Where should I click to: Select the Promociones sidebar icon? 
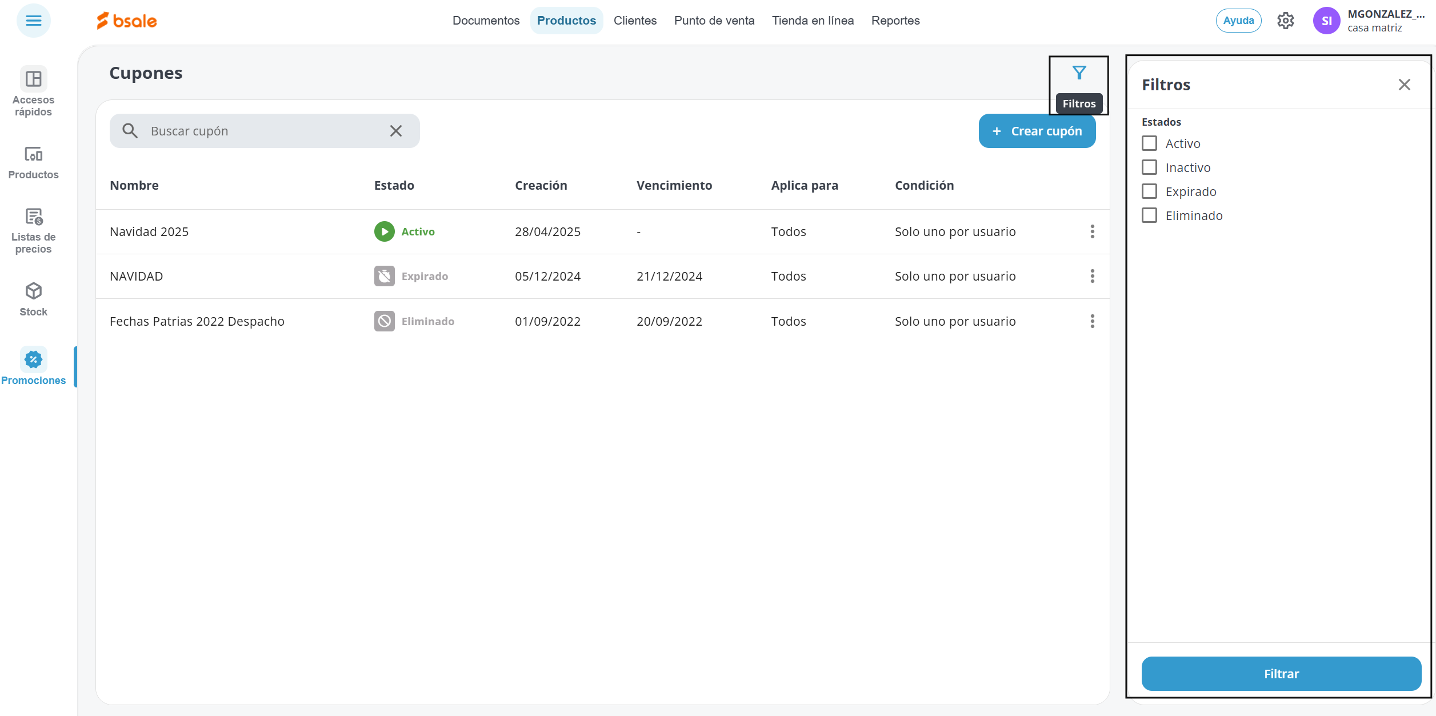33,360
